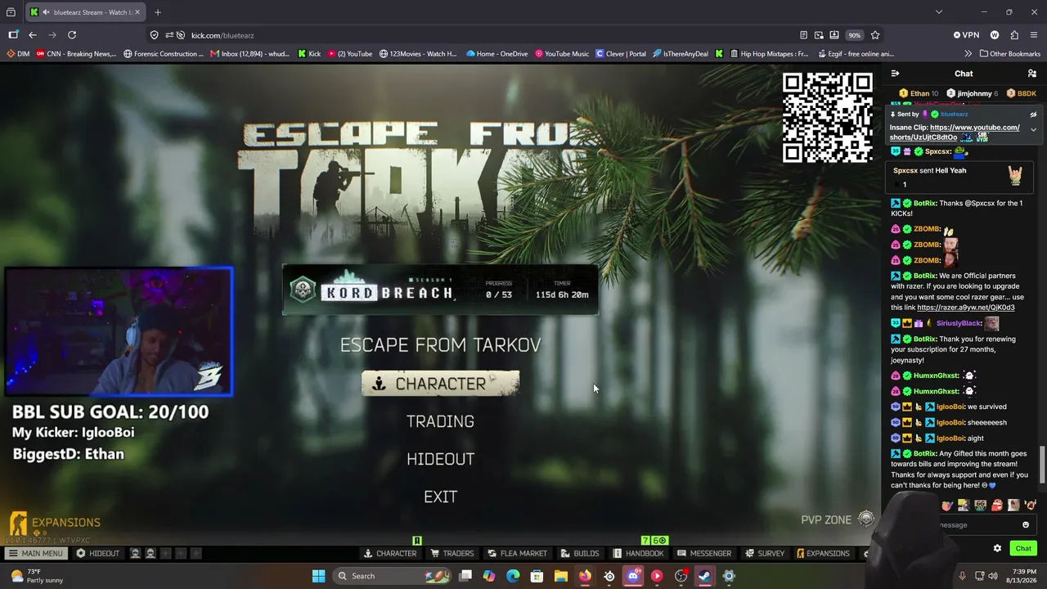
Task: Expand the pinned chat message chevron
Action: pyautogui.click(x=1033, y=129)
